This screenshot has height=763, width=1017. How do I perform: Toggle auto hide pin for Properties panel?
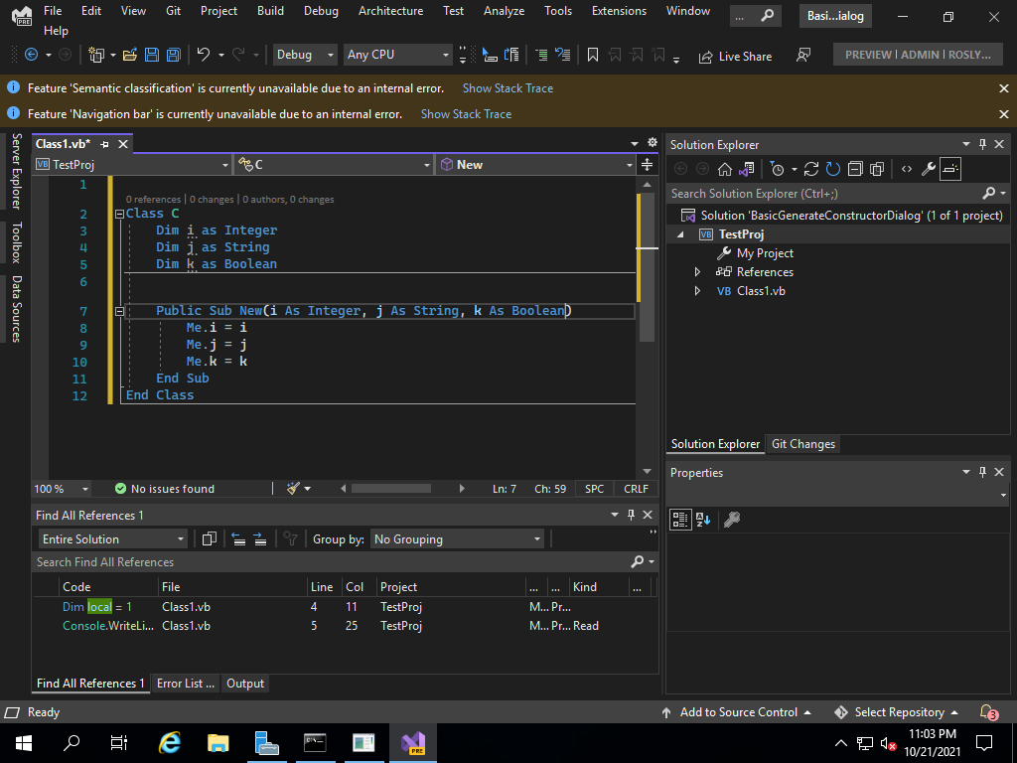pyautogui.click(x=982, y=472)
